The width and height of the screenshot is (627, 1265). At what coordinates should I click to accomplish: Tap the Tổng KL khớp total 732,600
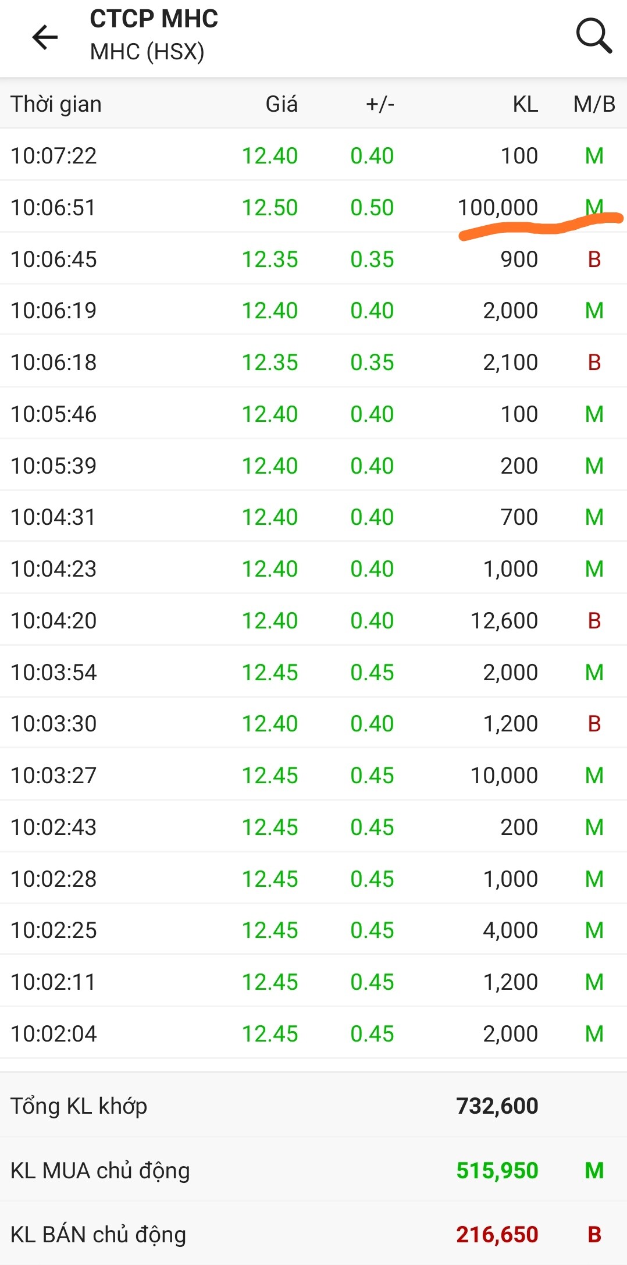pos(497,1106)
